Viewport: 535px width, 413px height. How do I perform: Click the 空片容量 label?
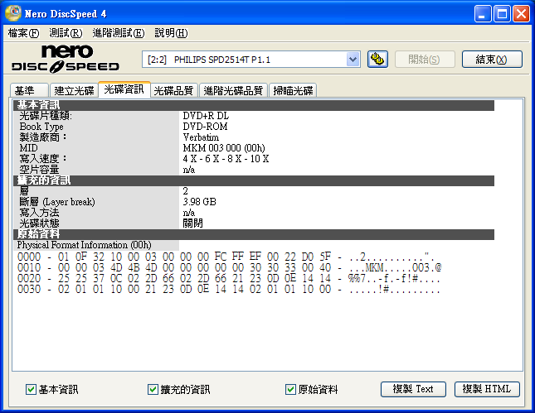[39, 170]
